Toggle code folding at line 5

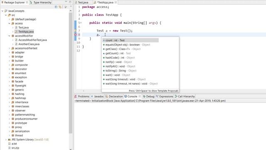pyautogui.click(x=81, y=22)
